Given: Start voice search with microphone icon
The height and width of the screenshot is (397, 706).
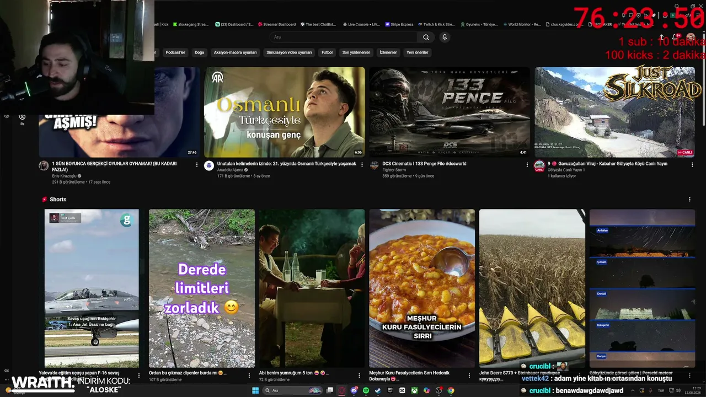Looking at the screenshot, I should coord(445,37).
